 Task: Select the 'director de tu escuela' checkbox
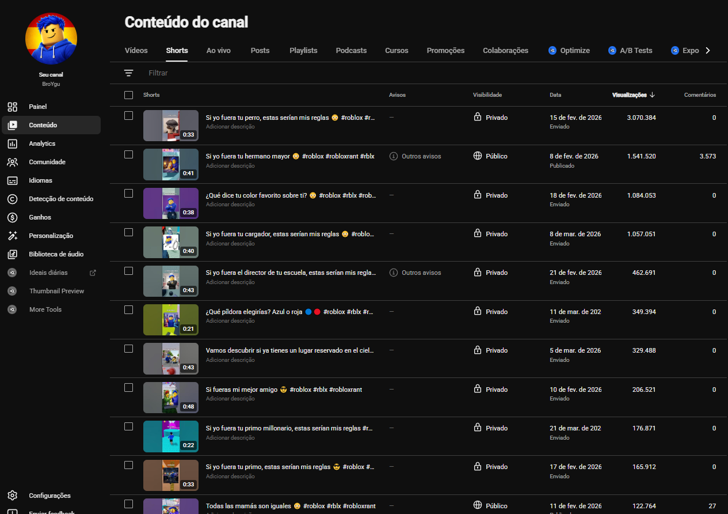click(128, 271)
